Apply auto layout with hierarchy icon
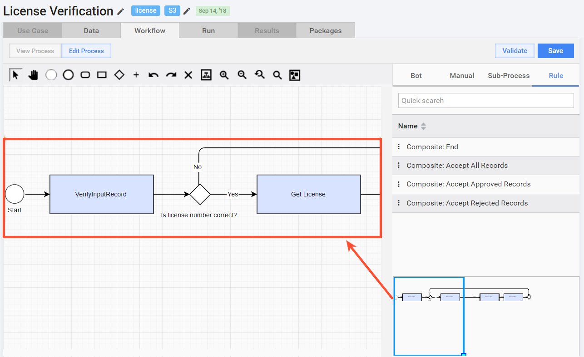The height and width of the screenshot is (357, 584). point(206,75)
